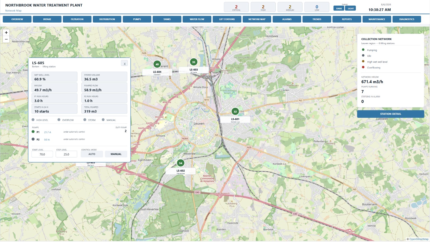Screen dimensions: 430x242
Task: Select the LS-603 station marker
Action: (x=193, y=62)
